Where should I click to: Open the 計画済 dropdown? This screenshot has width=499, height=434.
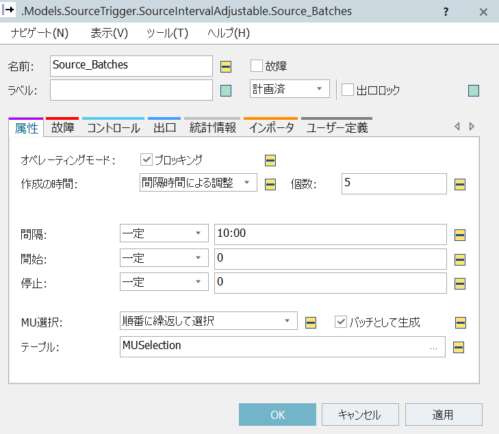tap(290, 88)
